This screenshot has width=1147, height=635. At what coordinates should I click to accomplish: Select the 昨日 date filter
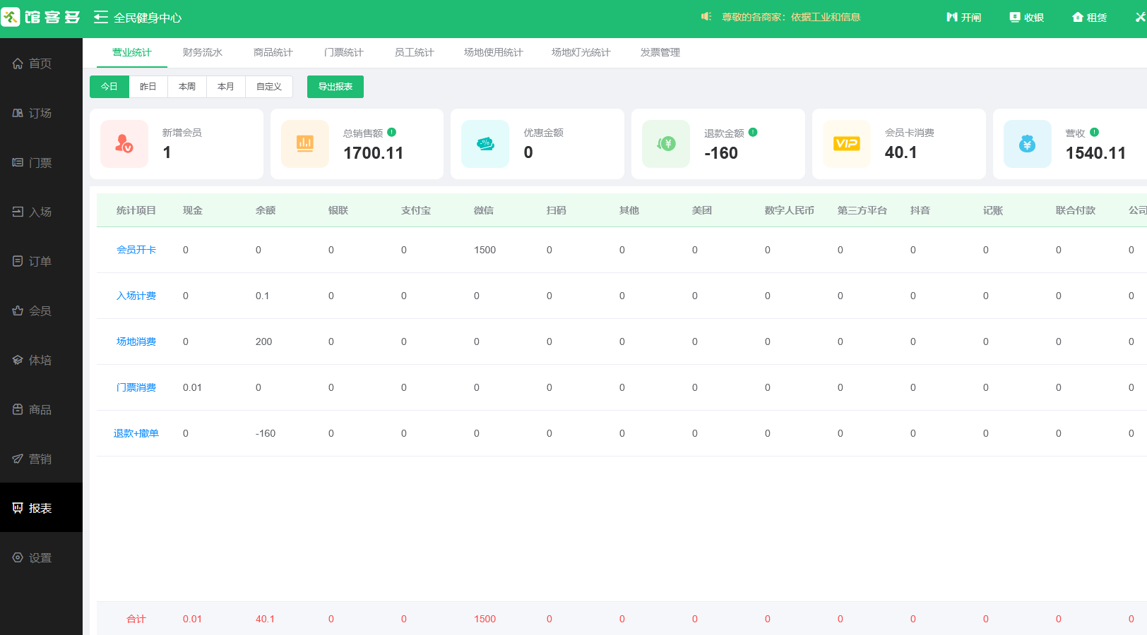pos(148,87)
